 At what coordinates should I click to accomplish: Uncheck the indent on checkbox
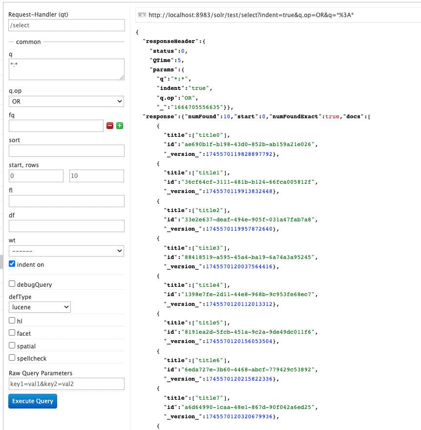tap(12, 264)
